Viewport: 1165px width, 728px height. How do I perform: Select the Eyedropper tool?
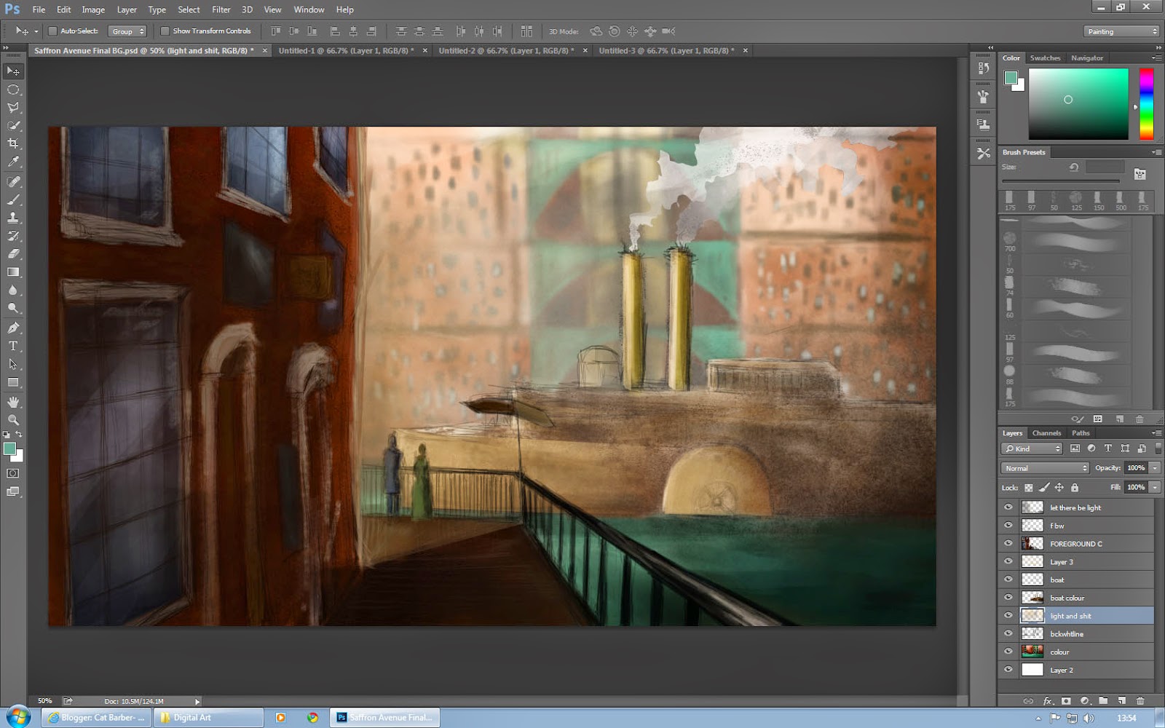pyautogui.click(x=13, y=162)
